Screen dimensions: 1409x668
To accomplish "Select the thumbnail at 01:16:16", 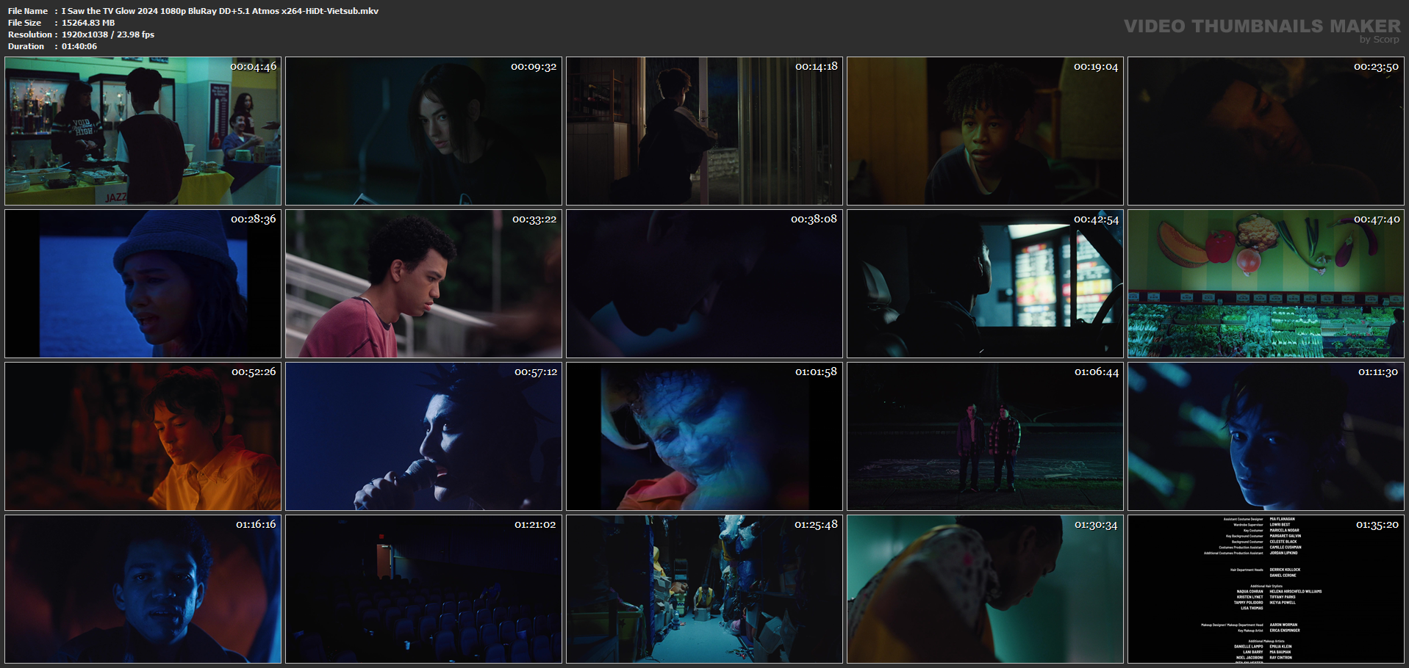I will point(143,589).
